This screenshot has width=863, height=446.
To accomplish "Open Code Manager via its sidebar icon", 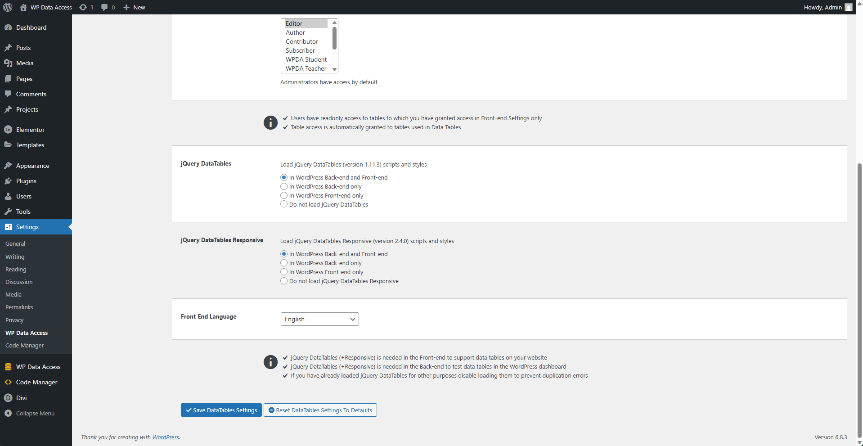I will tap(8, 382).
